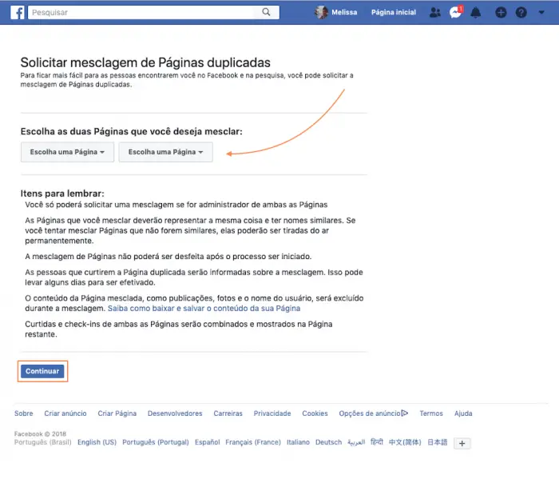Switch language to Português (Portugal)

[x=156, y=442]
